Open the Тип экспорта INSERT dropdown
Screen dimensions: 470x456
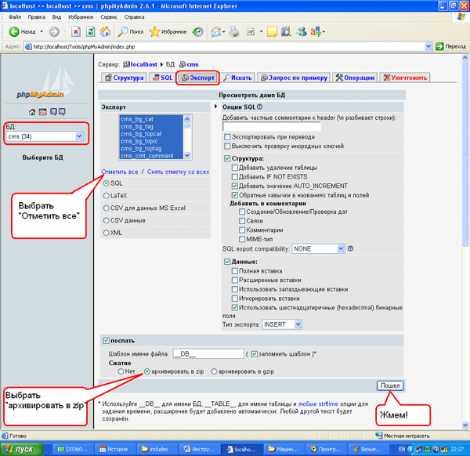click(x=282, y=324)
